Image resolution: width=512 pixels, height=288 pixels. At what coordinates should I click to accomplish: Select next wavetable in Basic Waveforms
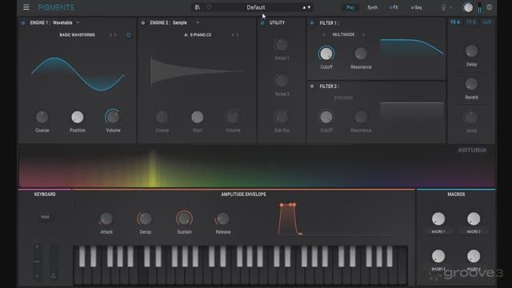click(115, 34)
